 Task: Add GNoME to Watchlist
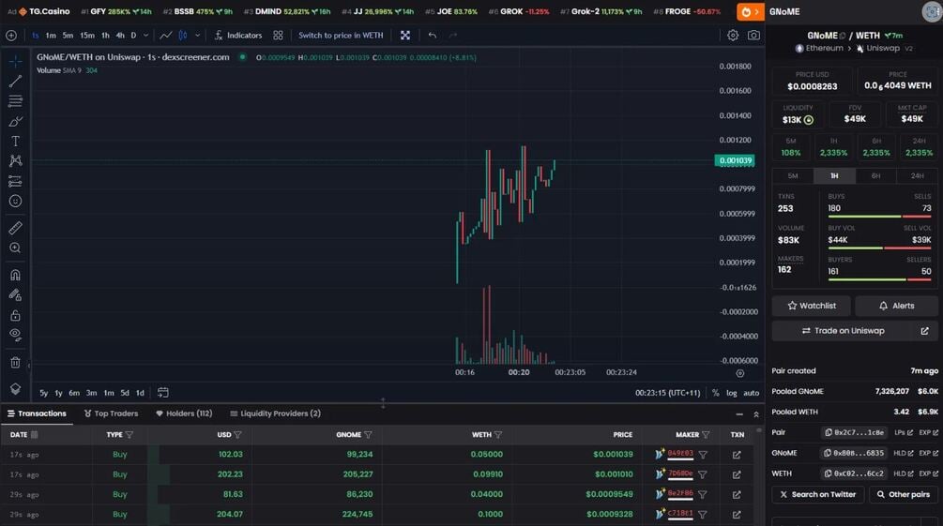pyautogui.click(x=812, y=306)
